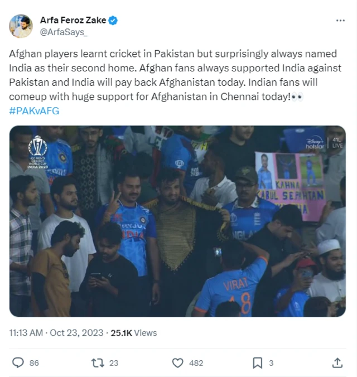Open the #PAKvAFG hashtag

point(34,110)
